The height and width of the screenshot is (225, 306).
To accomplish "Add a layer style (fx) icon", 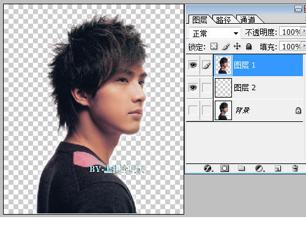I will pos(208,168).
